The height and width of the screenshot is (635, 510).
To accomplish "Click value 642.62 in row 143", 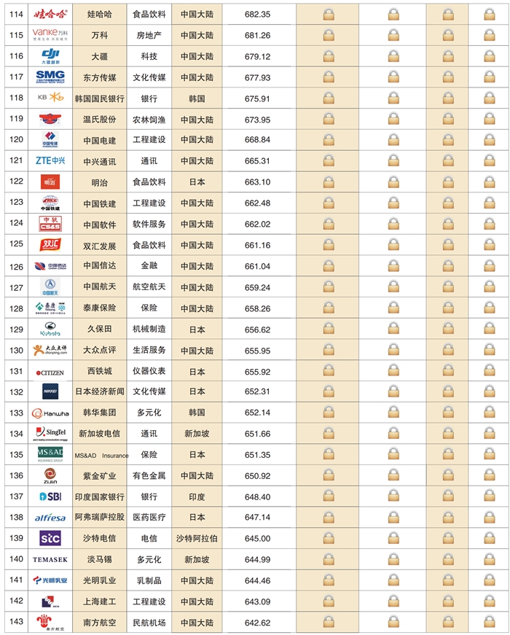I will click(257, 623).
